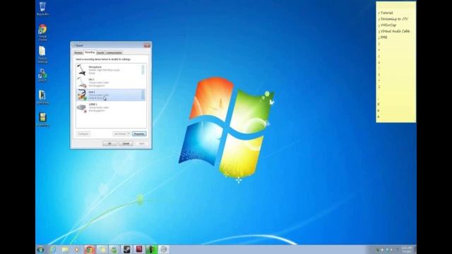This screenshot has width=452, height=254.
Task: Open the Set Default dropdown arrow
Action: coord(129,134)
